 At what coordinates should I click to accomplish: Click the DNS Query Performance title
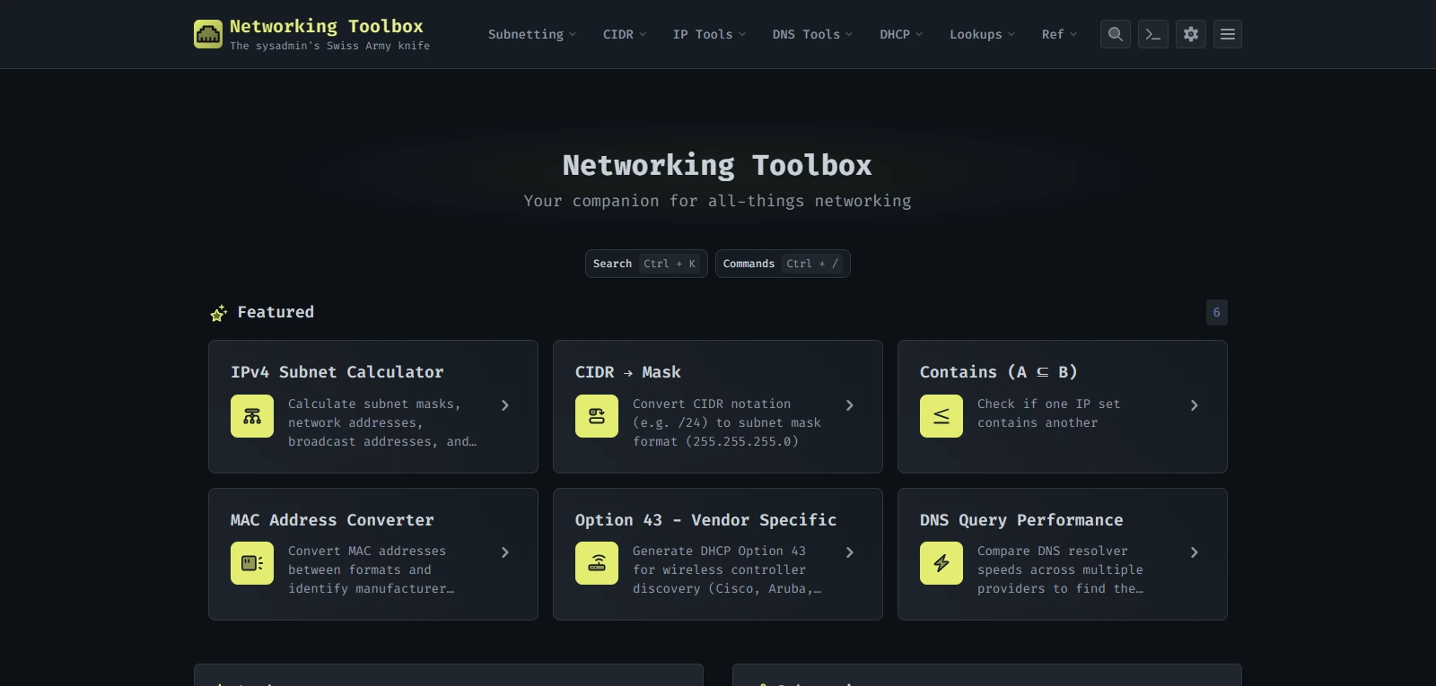(x=1021, y=520)
